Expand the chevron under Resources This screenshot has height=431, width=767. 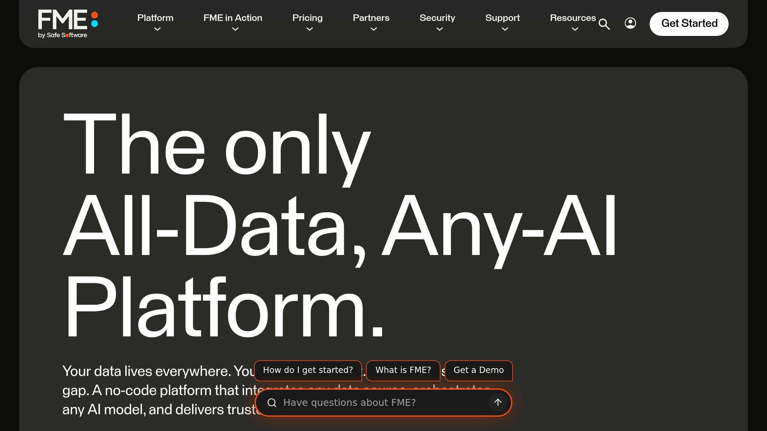pos(575,29)
